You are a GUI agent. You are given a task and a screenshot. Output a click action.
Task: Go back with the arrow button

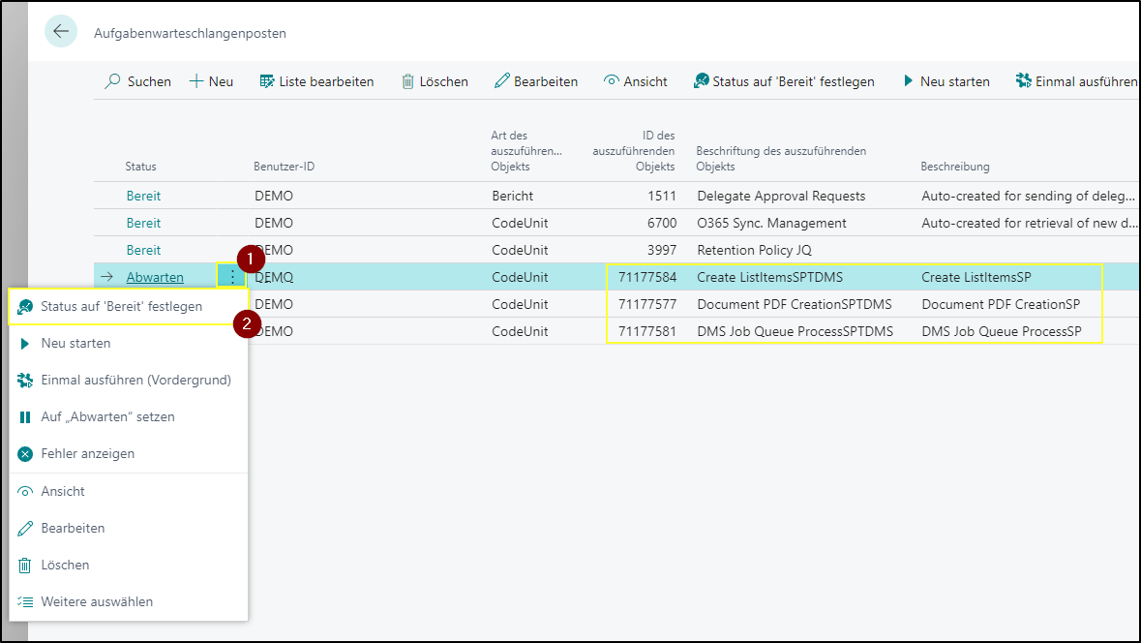(61, 31)
